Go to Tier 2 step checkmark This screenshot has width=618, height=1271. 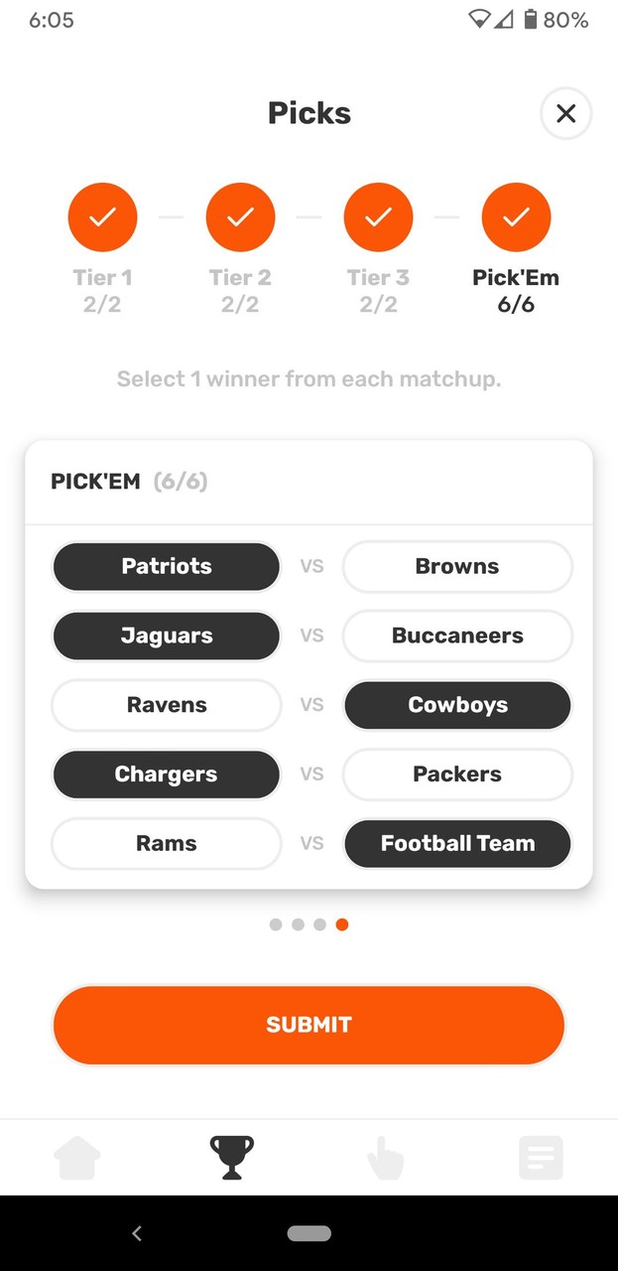[240, 217]
